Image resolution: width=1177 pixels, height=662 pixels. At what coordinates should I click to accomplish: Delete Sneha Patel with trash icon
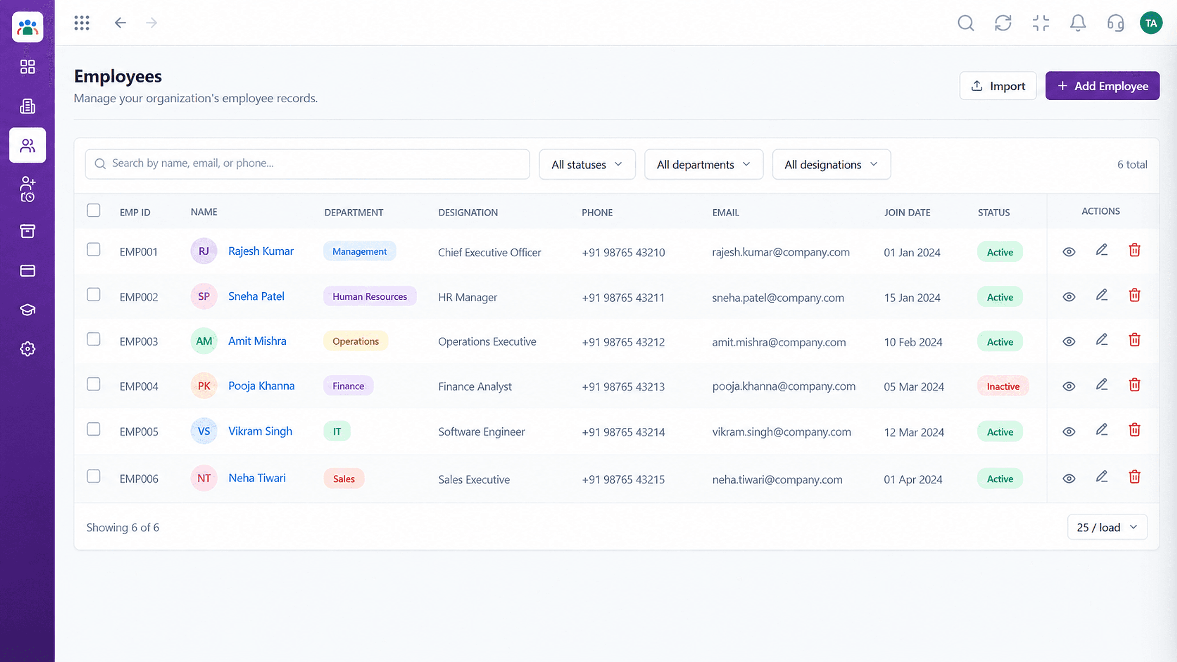coord(1134,295)
